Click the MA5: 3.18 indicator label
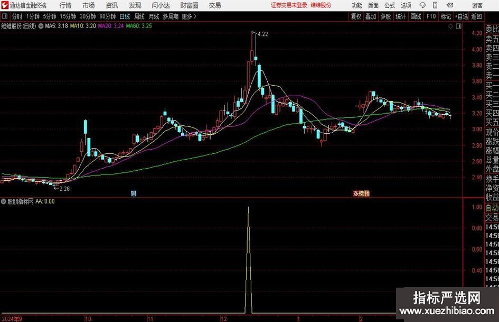Image resolution: width=499 pixels, height=322 pixels. [57, 26]
